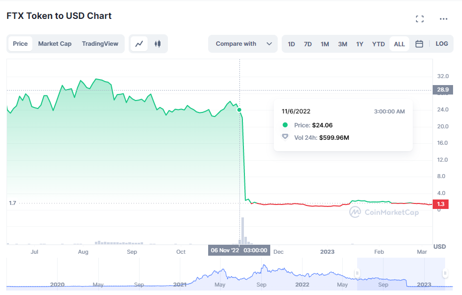Open the calendar date range picker
Viewport: 462px width, 295px height.
click(x=419, y=44)
